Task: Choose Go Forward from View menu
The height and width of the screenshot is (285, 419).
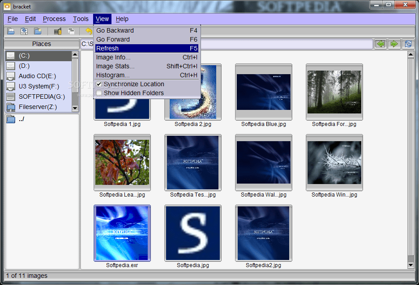Action: tap(147, 39)
